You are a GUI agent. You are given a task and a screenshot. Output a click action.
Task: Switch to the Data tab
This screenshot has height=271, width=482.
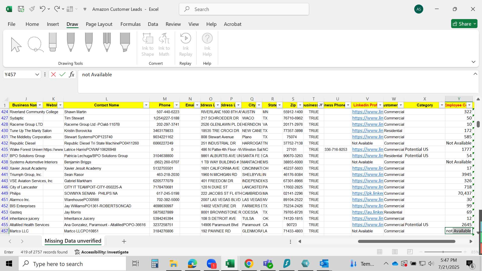click(153, 24)
